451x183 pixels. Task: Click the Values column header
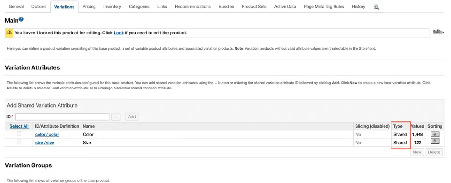point(417,126)
